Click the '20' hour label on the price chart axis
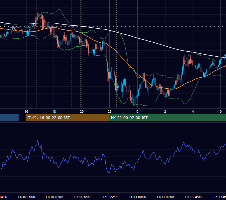 tap(82, 112)
